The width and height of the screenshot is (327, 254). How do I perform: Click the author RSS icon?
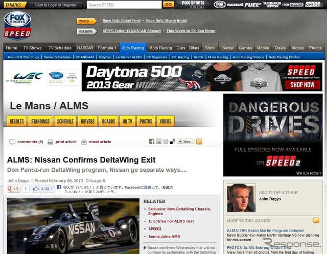click(316, 220)
